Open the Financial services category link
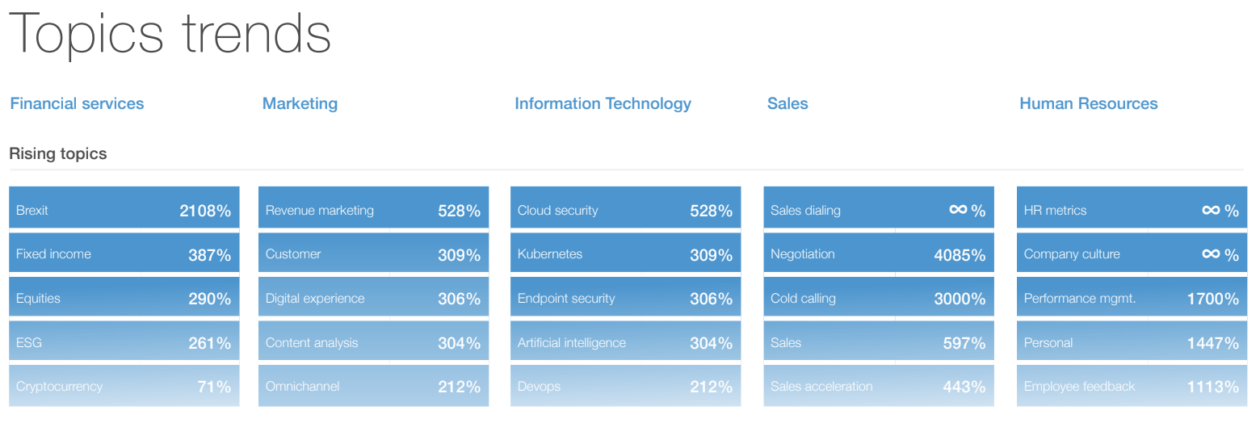1260x423 pixels. point(77,104)
